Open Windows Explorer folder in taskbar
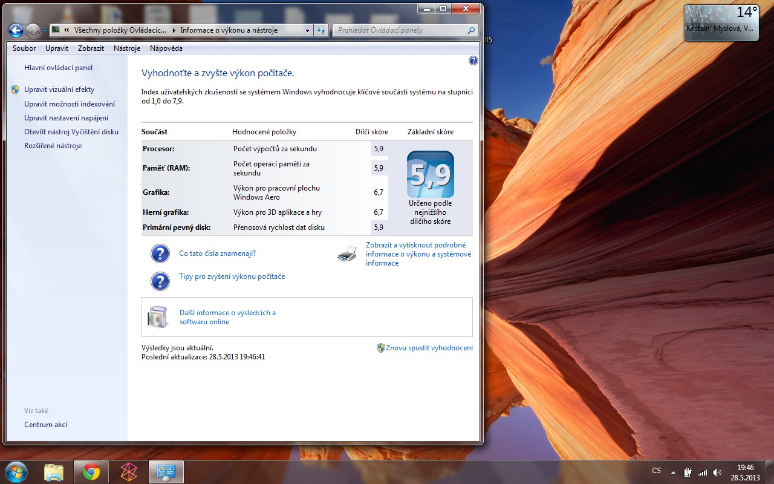This screenshot has height=484, width=774. [54, 472]
